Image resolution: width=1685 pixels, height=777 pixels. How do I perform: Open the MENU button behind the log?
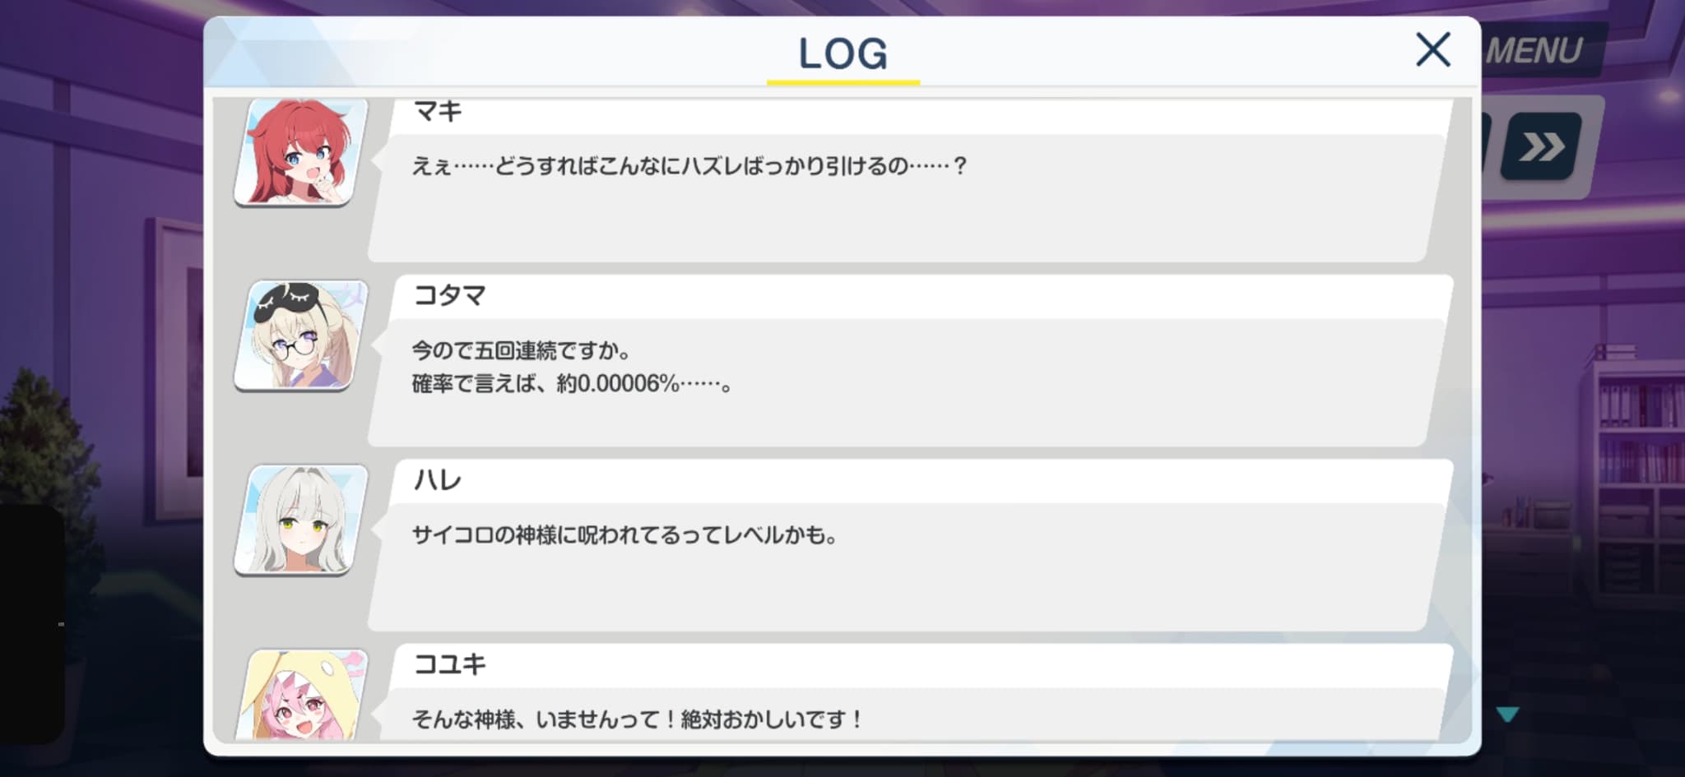(1535, 51)
